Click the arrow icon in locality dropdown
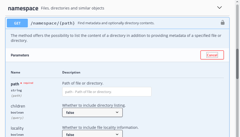 pyautogui.click(x=117, y=134)
